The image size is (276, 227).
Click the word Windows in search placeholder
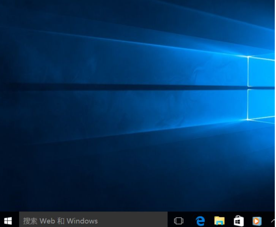click(82, 221)
